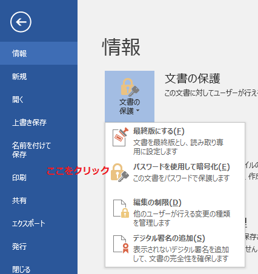Click the lock and key icon in 文書の保護 button
Viewport: 258px width, 274px height.
click(x=130, y=87)
